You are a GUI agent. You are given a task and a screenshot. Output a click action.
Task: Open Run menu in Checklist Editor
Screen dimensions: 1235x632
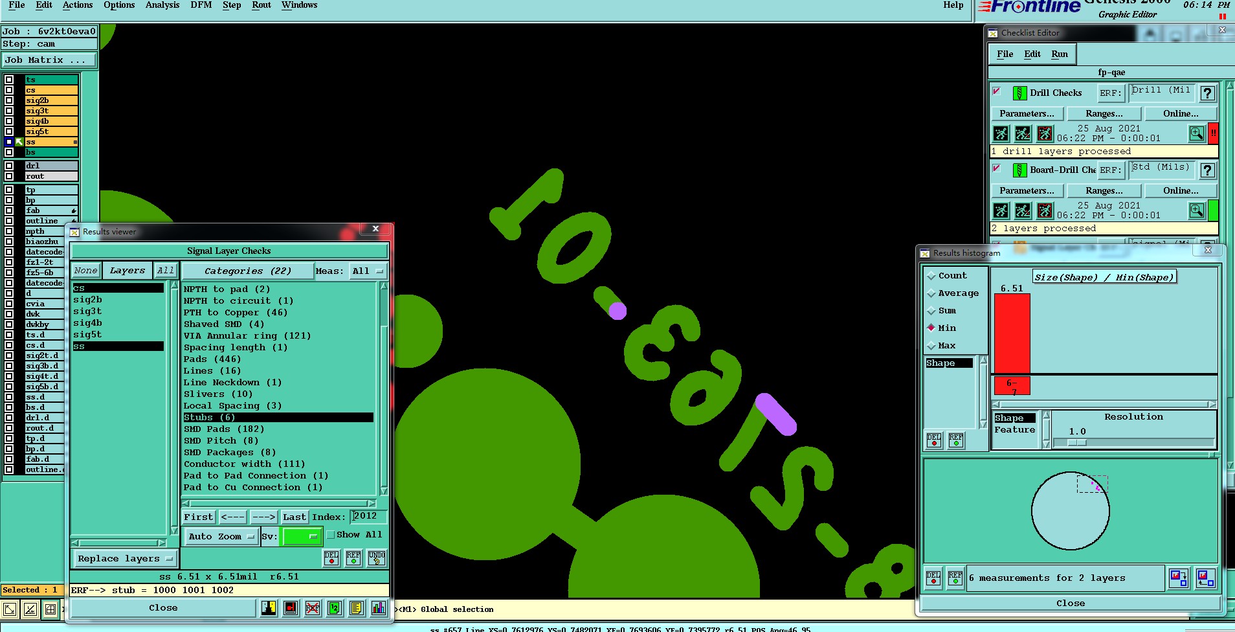(x=1060, y=54)
